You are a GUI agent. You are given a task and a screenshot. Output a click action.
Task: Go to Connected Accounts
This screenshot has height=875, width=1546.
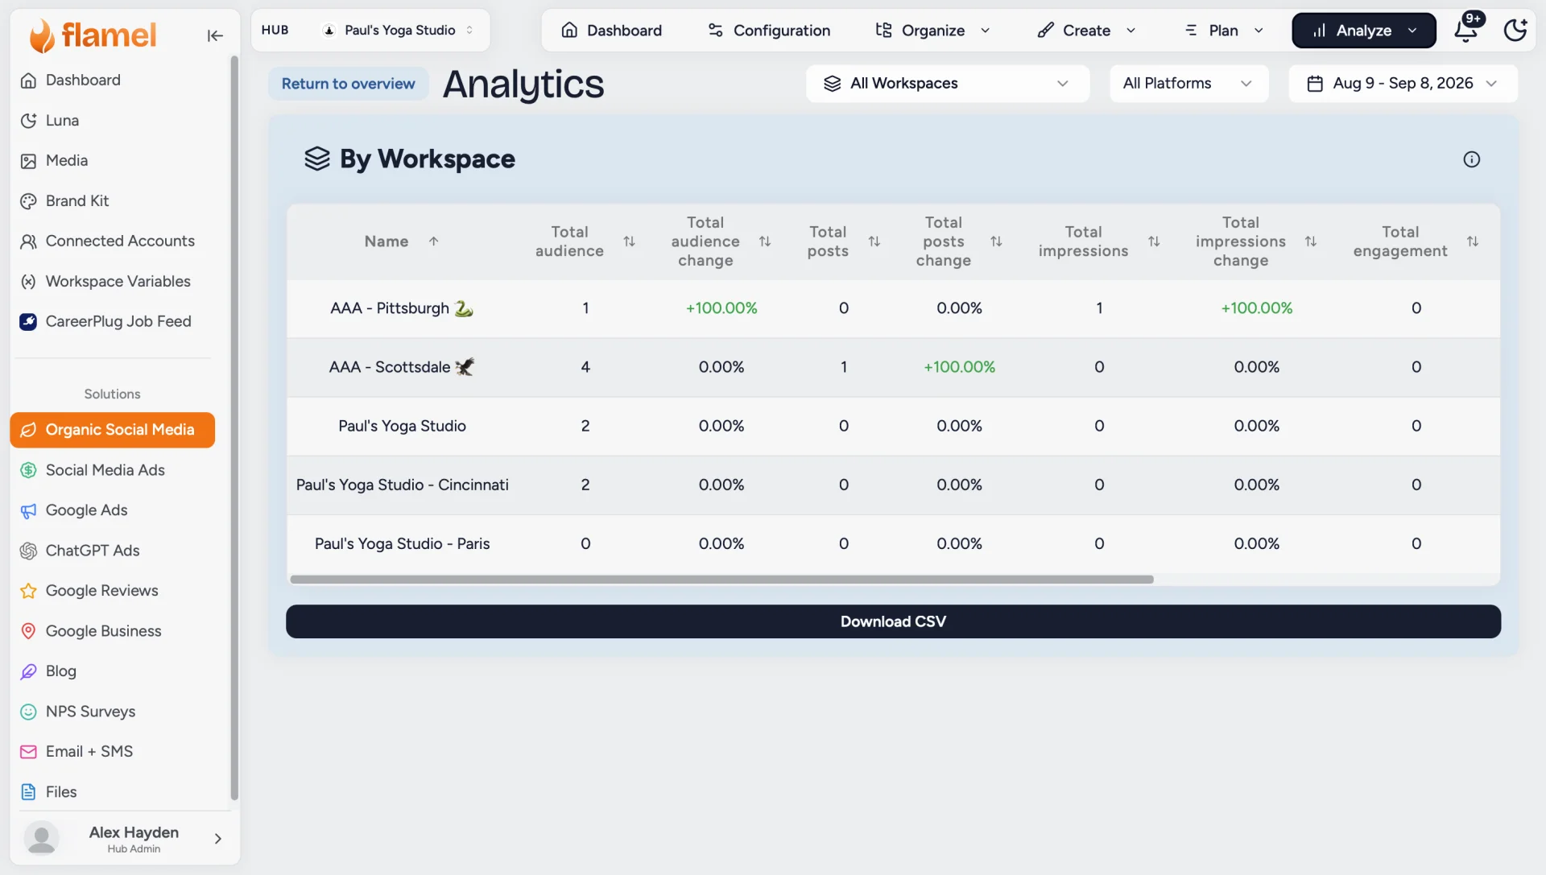coord(113,241)
